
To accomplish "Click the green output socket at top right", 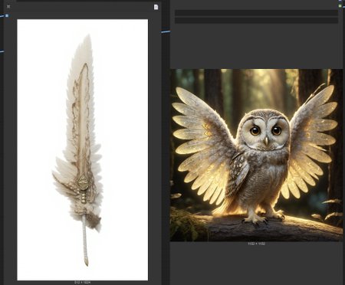I will (340, 5).
